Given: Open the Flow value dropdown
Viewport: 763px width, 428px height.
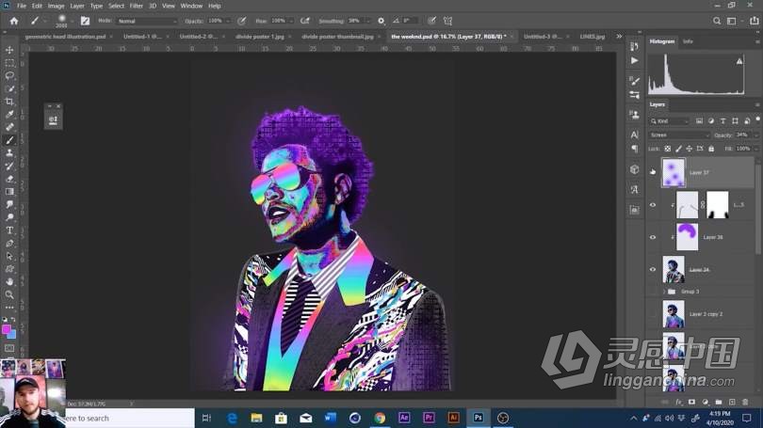Looking at the screenshot, I should click(291, 21).
